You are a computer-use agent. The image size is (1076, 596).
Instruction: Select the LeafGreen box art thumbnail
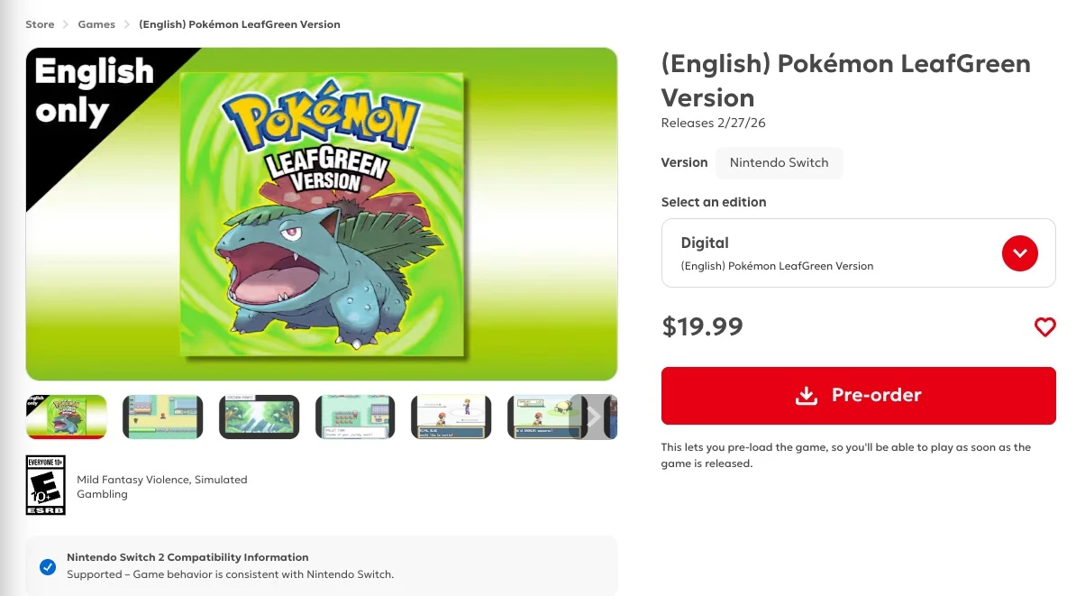(67, 417)
